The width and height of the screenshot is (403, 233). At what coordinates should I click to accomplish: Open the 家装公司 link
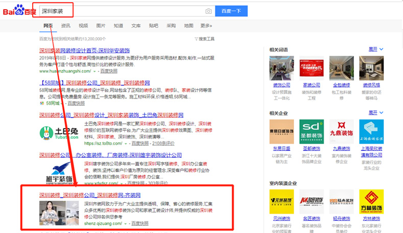(312, 85)
